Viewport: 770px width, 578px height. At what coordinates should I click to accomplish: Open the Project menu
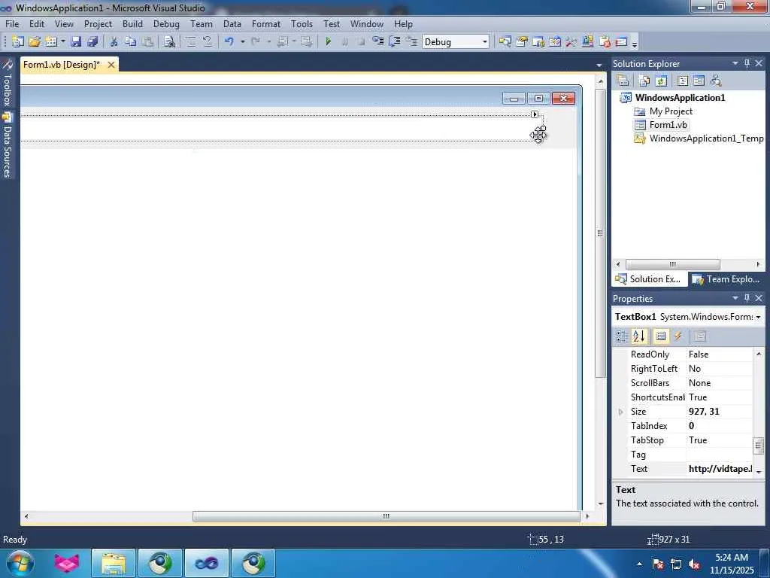pos(98,23)
